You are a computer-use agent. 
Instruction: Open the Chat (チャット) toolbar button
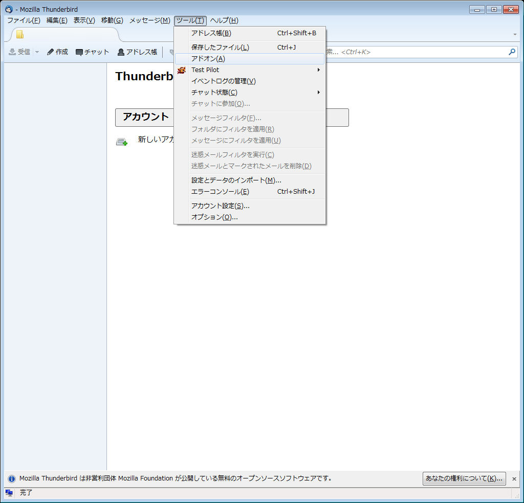pos(93,52)
